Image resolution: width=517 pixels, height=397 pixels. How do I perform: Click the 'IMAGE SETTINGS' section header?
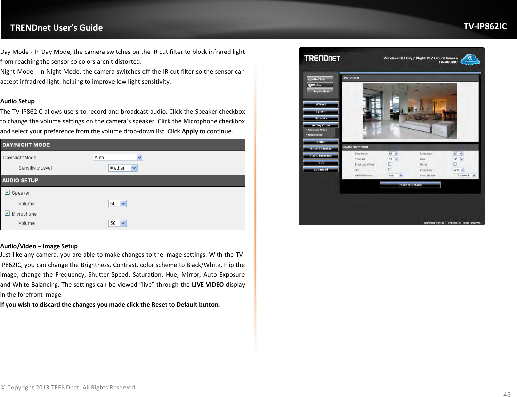point(410,147)
